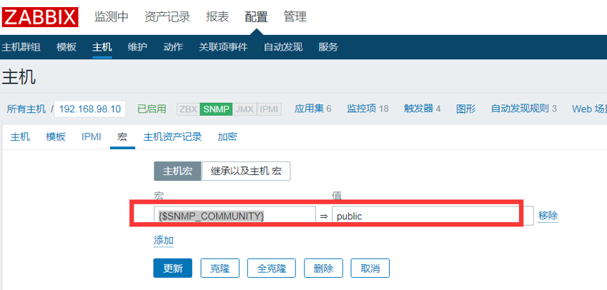Select the 继承以及主机 宏 toggle
607x290 pixels.
coord(246,171)
